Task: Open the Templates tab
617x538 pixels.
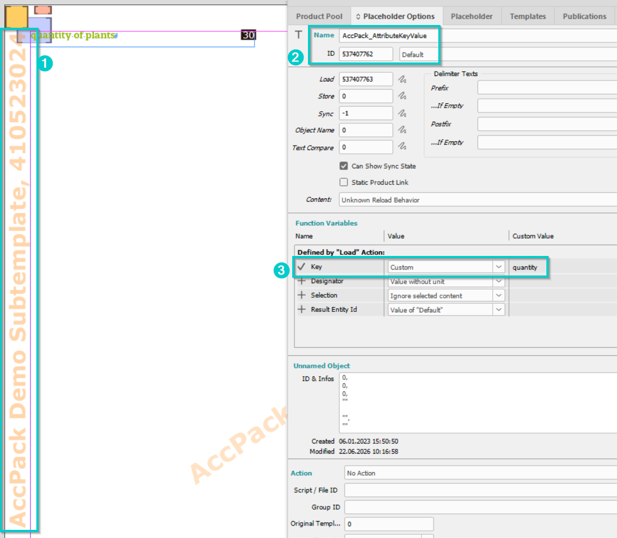Action: tap(528, 16)
